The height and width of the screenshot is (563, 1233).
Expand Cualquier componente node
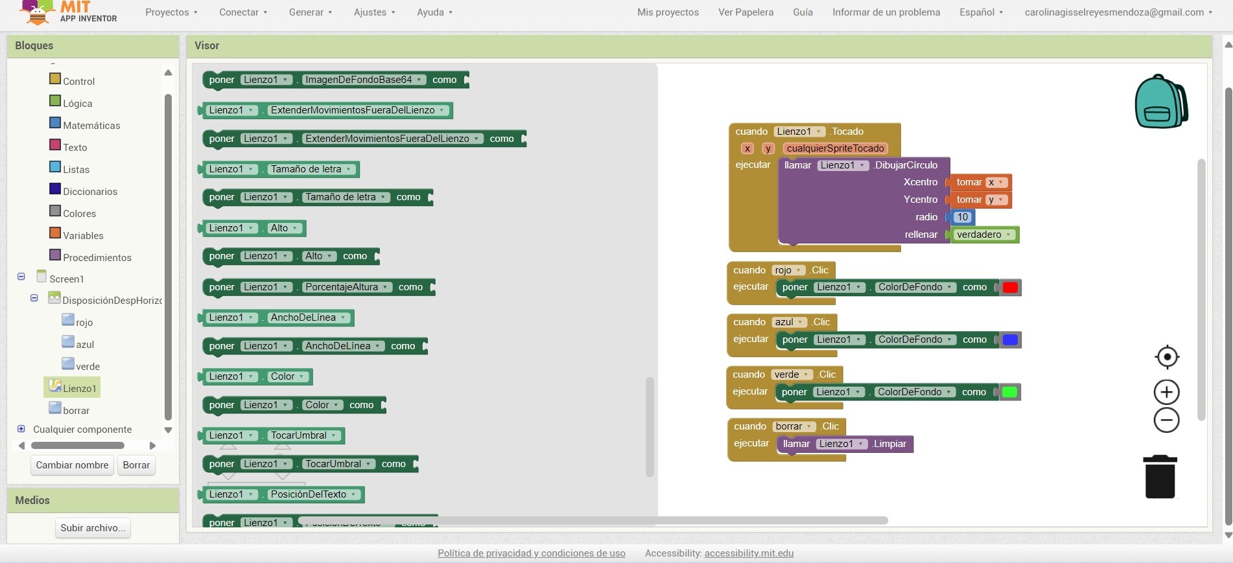tap(21, 429)
